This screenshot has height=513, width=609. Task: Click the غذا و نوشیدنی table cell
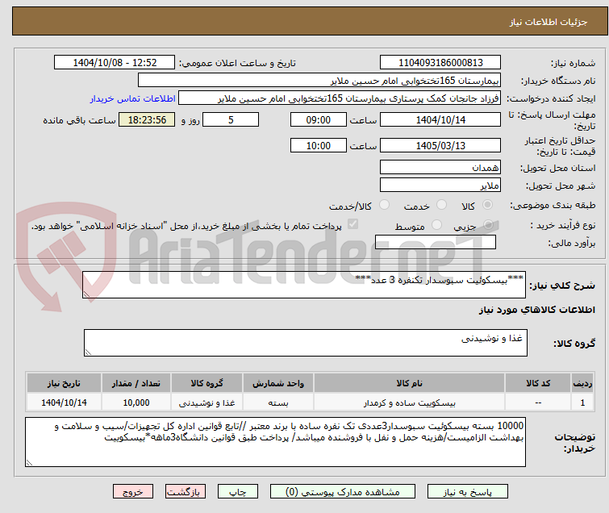coord(207,402)
